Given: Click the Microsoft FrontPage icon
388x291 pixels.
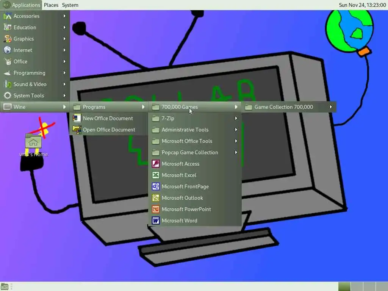Looking at the screenshot, I should pos(156,186).
